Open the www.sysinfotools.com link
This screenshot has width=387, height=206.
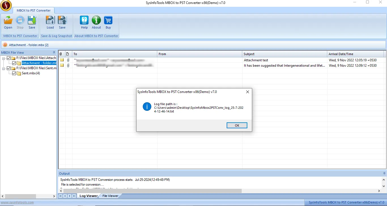click(17, 202)
